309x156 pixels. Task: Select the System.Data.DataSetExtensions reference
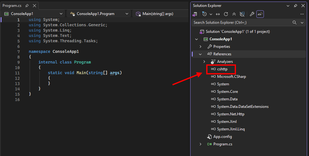[243, 107]
